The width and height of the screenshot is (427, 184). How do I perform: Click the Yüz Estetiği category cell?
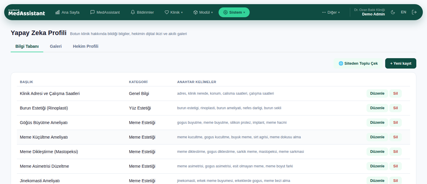pyautogui.click(x=140, y=108)
